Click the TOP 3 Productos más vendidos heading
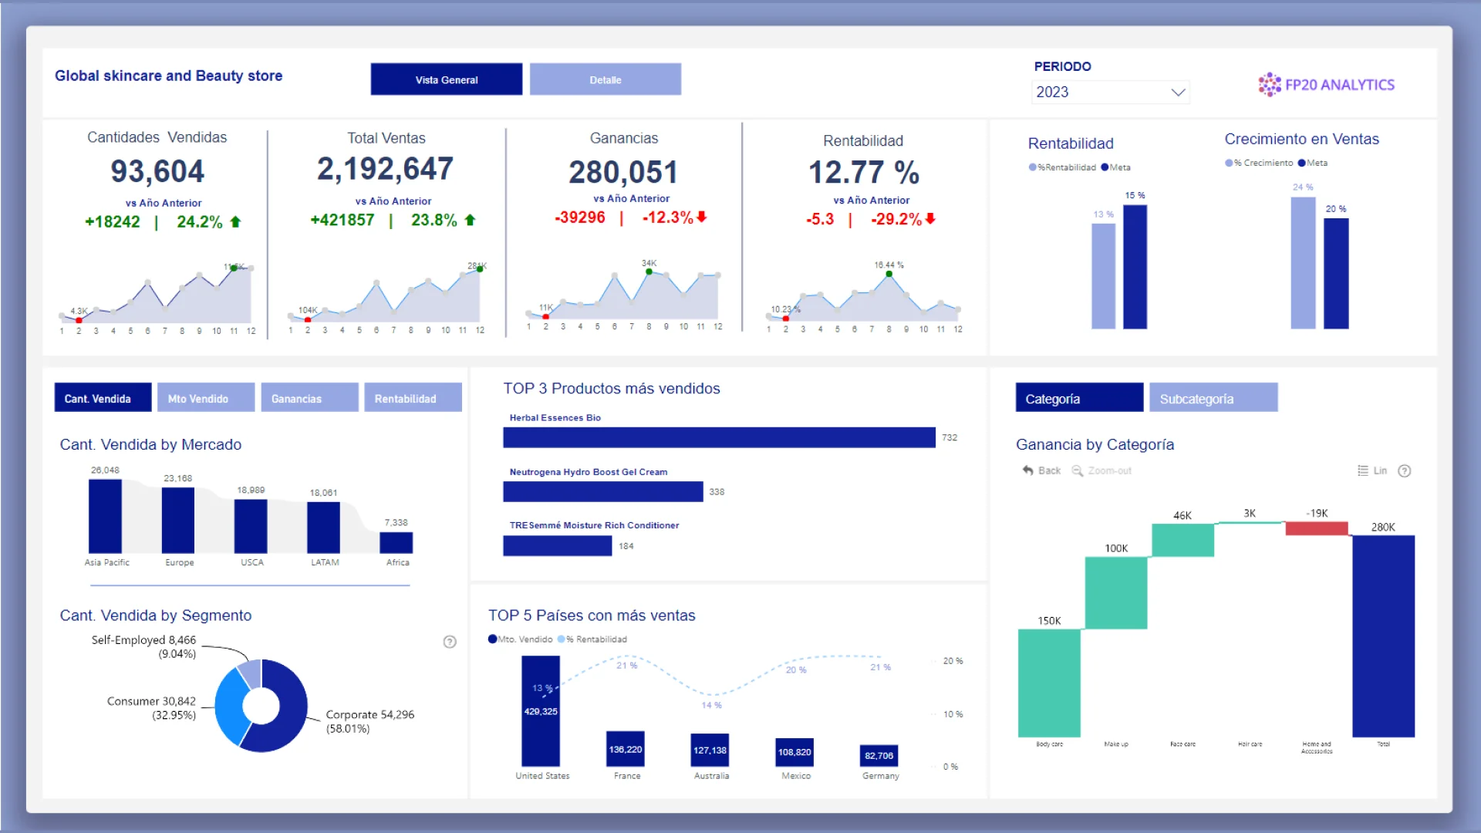Screen dimensions: 1481x833 (612, 389)
